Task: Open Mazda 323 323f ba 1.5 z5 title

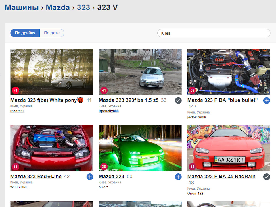Action: coord(129,100)
